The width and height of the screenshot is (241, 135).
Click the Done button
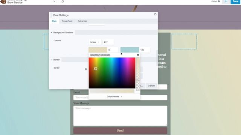tap(235, 1)
